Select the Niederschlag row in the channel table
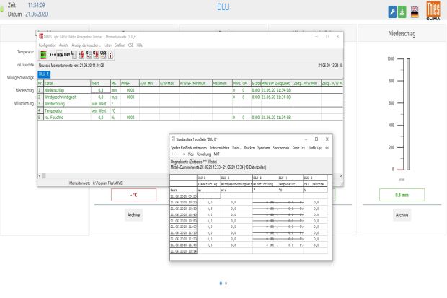The image size is (447, 298). click(58, 91)
